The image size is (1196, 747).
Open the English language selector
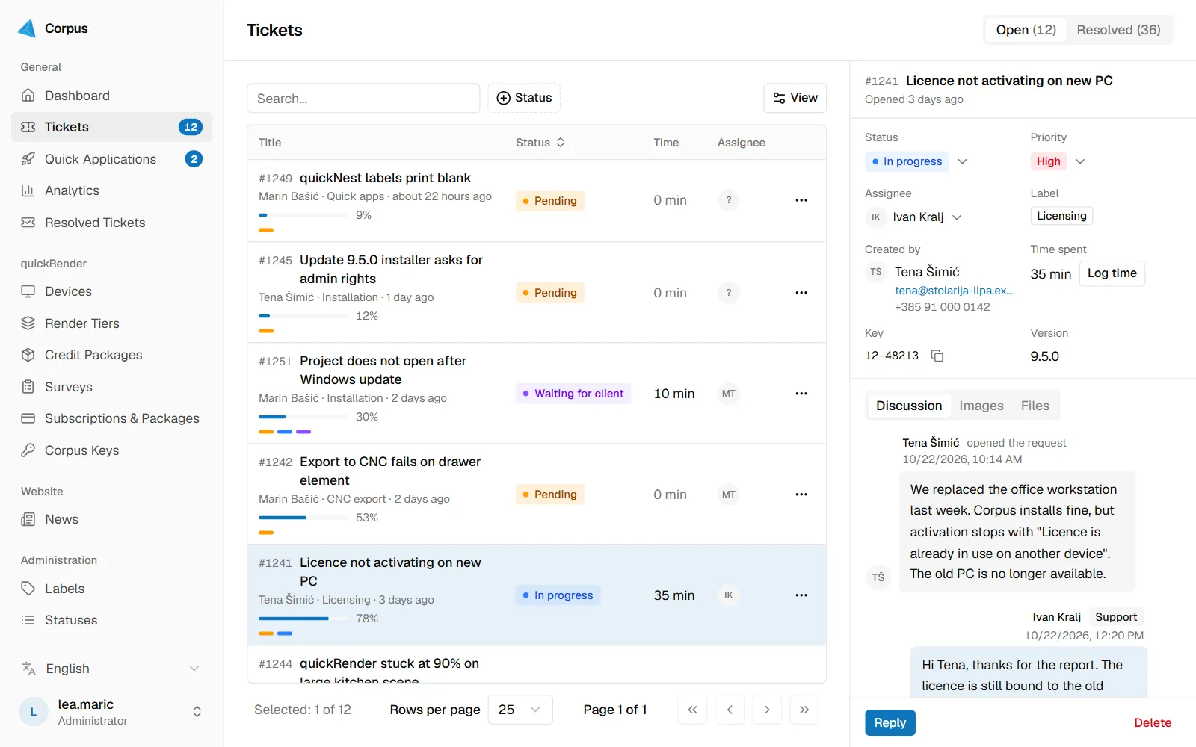[x=111, y=669]
